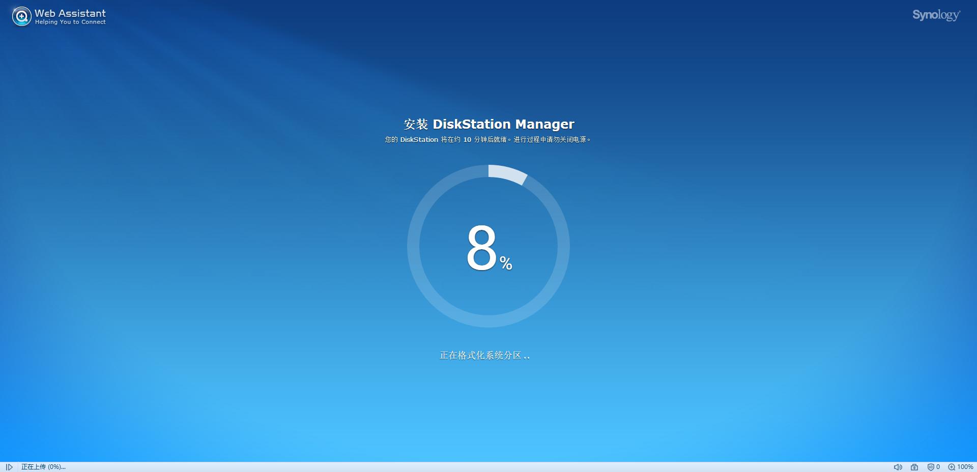Open the first-aid toolbox icon in the status bar
The image size is (977, 472).
tap(914, 467)
